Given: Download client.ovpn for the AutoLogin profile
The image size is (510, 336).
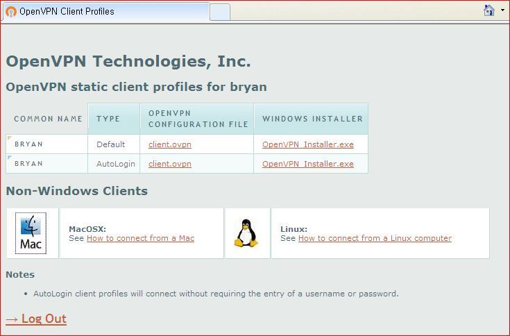Looking at the screenshot, I should pyautogui.click(x=170, y=164).
